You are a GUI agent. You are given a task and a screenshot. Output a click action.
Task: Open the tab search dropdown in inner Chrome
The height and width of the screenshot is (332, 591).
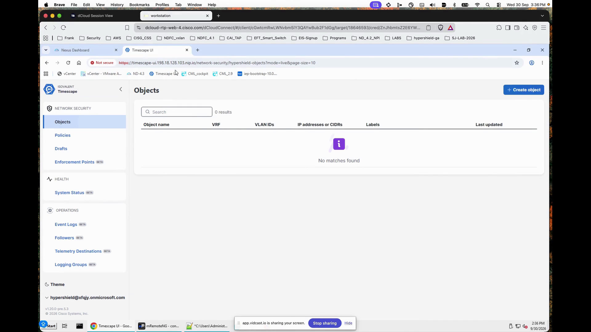coord(46,50)
